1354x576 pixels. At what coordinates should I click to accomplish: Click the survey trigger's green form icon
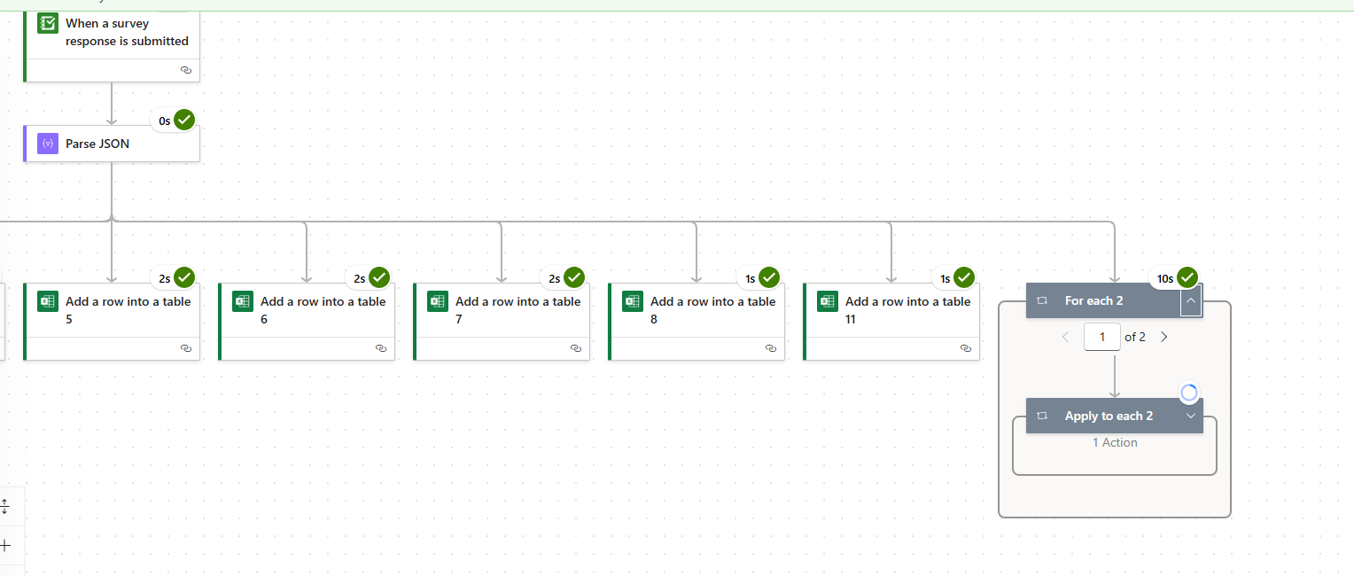click(x=48, y=24)
